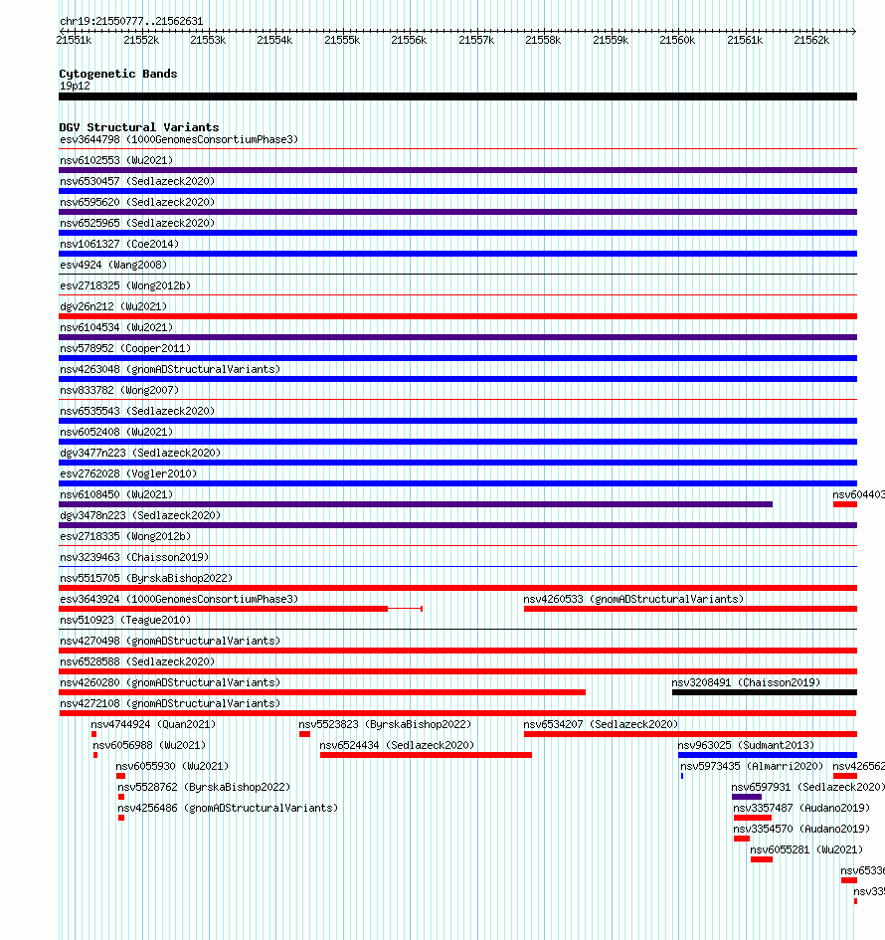
Task: Open the nsv578952 (Cooper2011) variant
Action: pos(125,348)
